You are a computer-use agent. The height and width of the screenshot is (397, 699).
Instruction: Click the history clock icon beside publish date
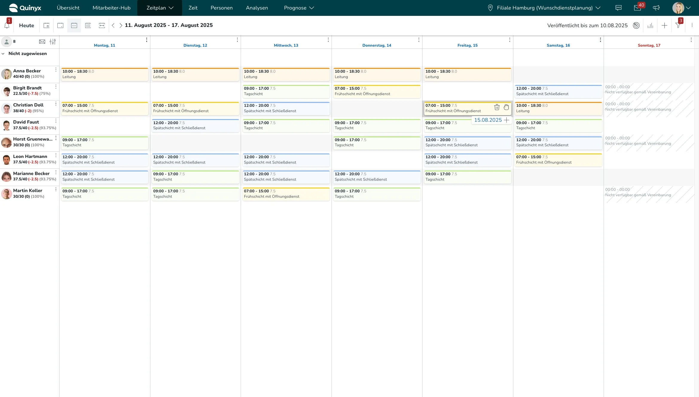tap(636, 25)
